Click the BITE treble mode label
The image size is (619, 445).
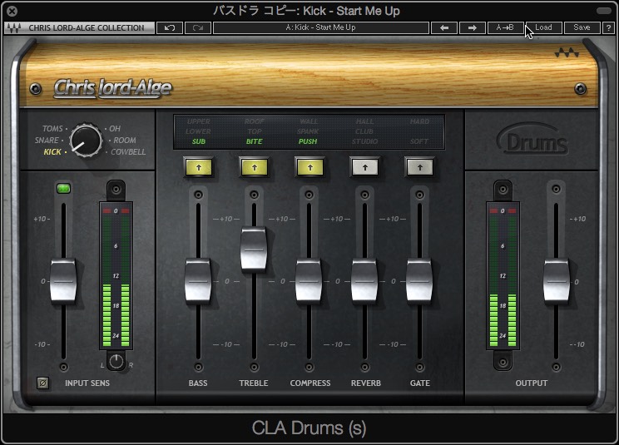click(255, 141)
